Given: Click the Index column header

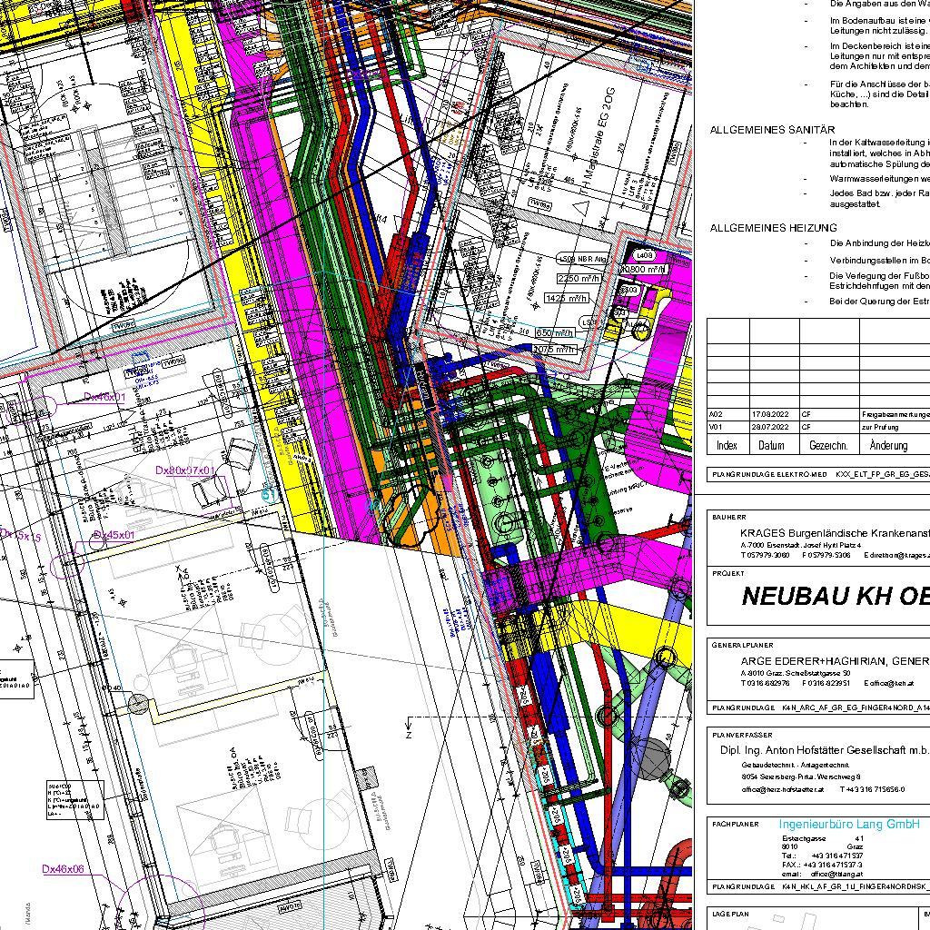Looking at the screenshot, I should point(727,446).
